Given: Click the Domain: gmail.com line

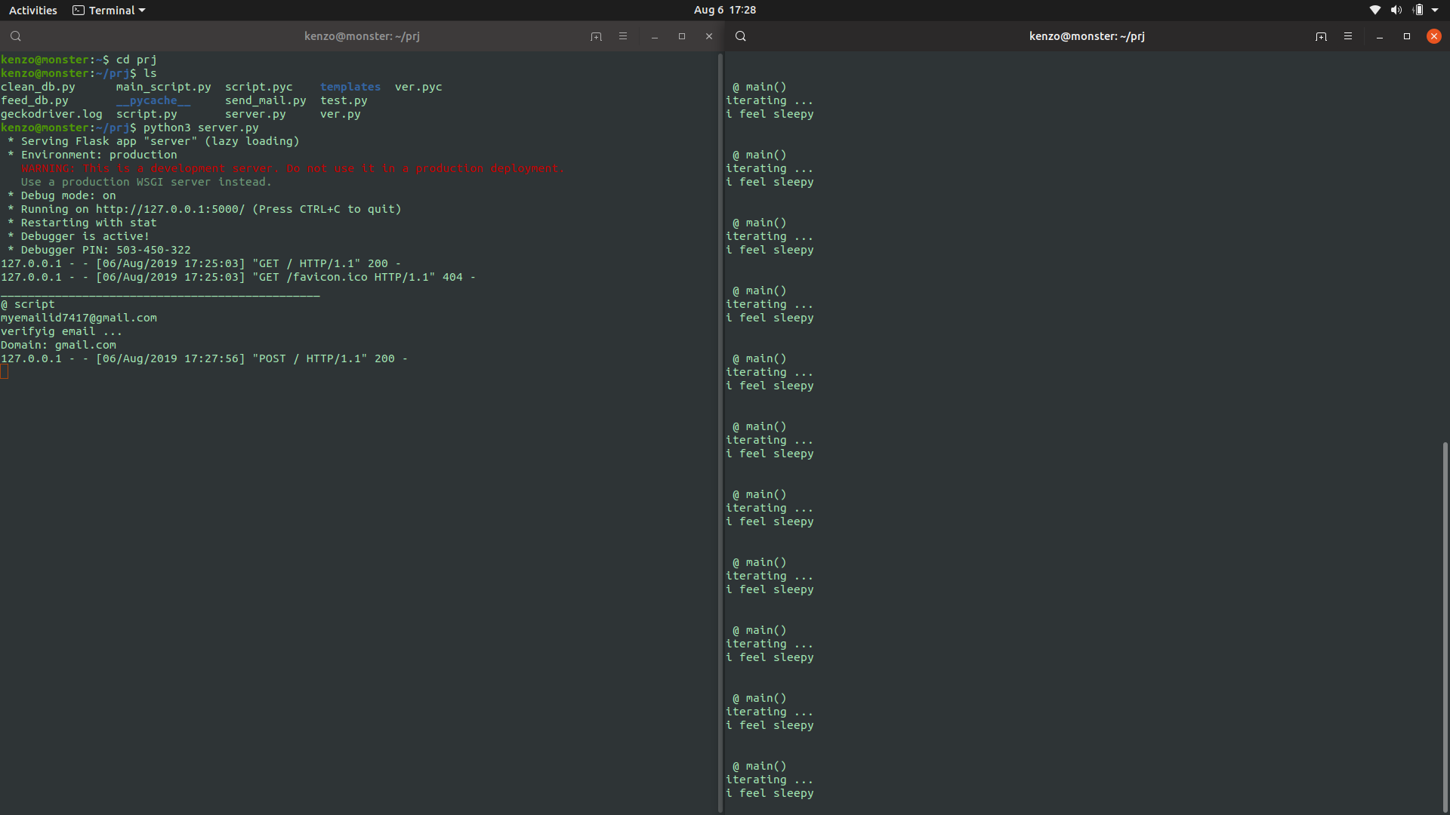Looking at the screenshot, I should (x=58, y=345).
